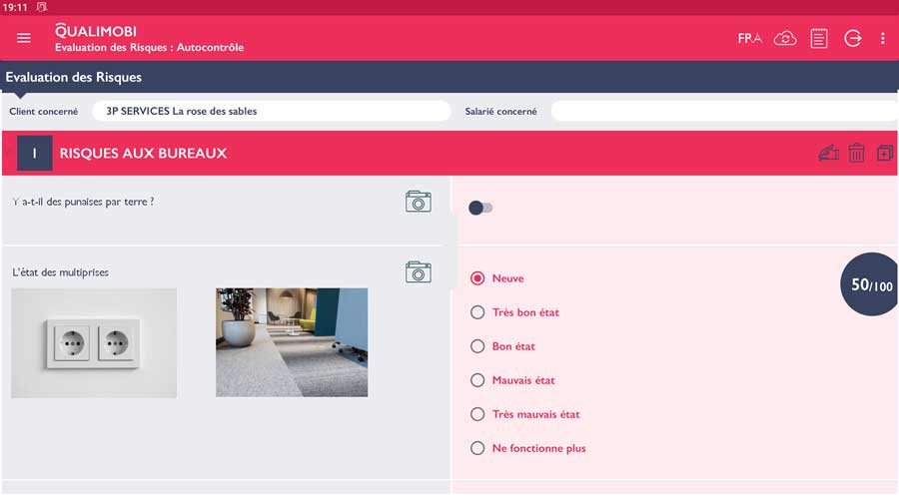Open the notes document icon in header
Screen dimensions: 899x501
[x=819, y=38]
